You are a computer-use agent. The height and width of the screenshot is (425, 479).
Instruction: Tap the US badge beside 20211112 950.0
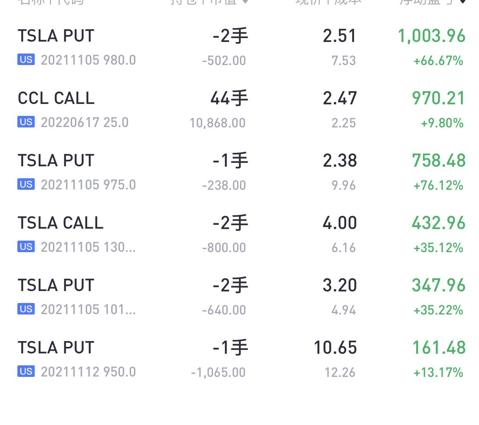(26, 371)
